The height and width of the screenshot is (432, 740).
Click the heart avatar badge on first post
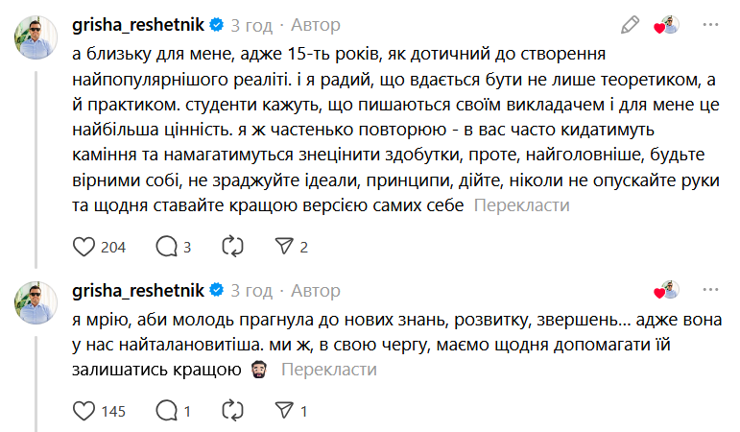667,26
